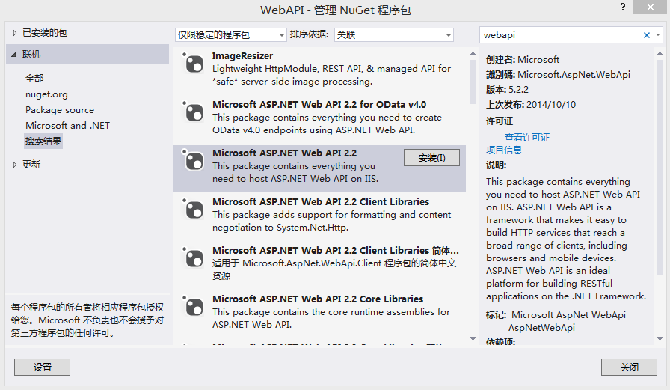Close the NuGet dialog window
Viewport: 670px width, 390px height.
(650, 7)
